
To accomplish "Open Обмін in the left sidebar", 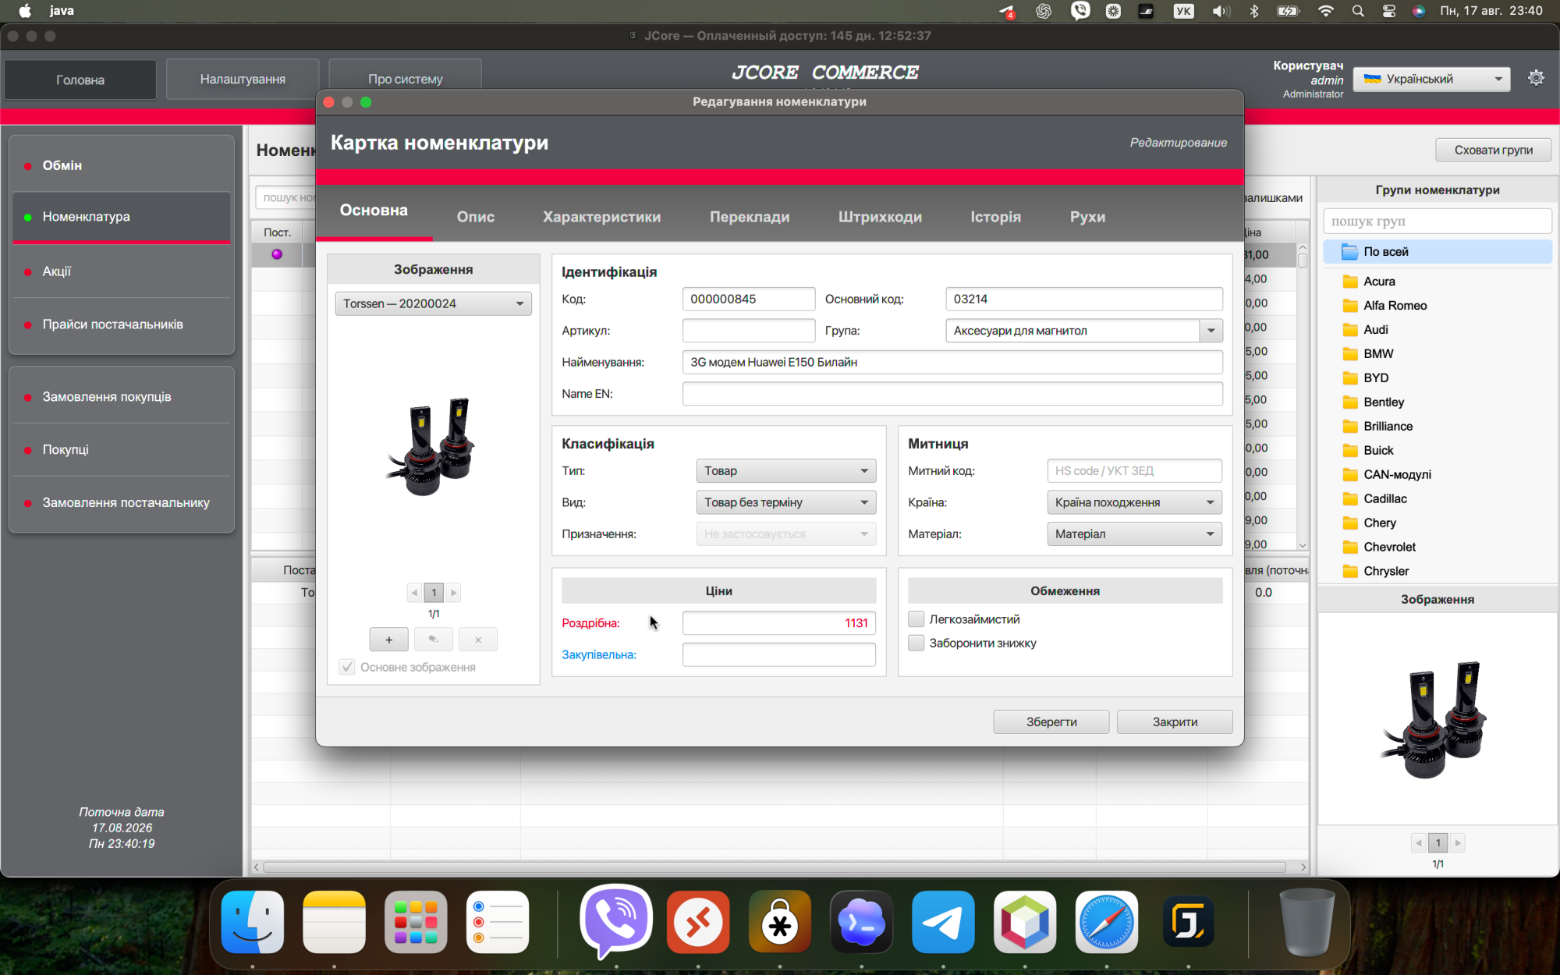I will click(122, 165).
